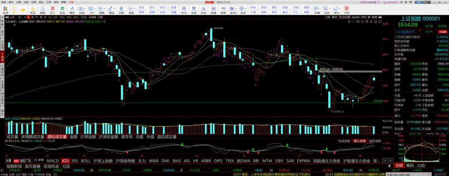Open the 自定 custom layout icon

pyautogui.click(x=327, y=10)
